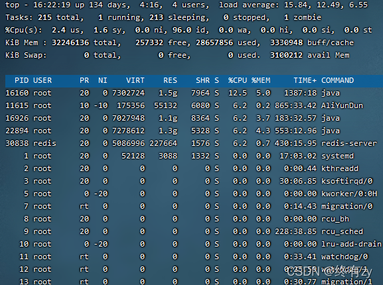Click the 5.0 %MEM value

263,93
